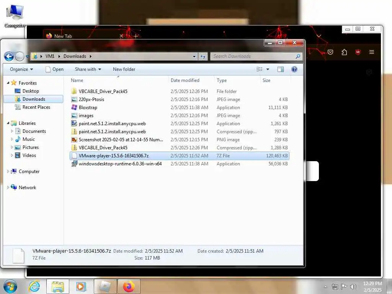Open the address bar history dropdown
Image resolution: width=392 pixels, height=294 pixels.
pos(194,57)
